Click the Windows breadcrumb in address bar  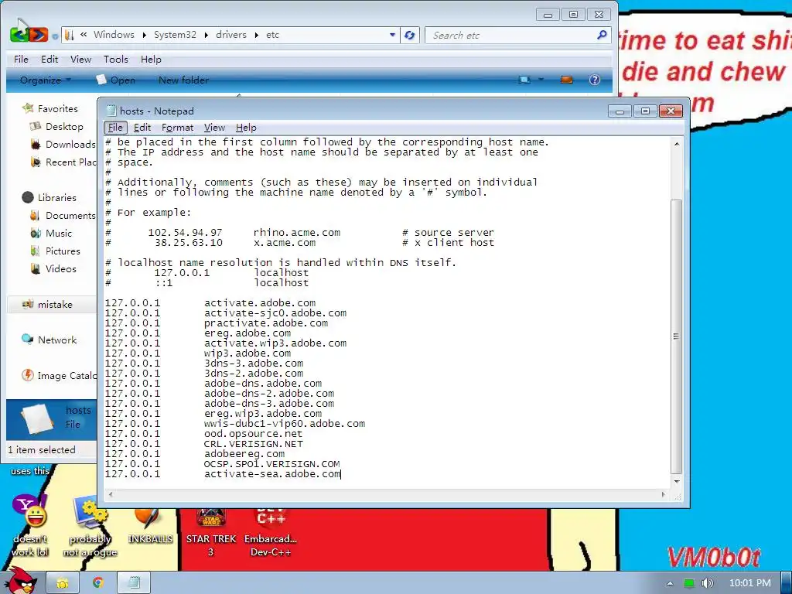click(x=114, y=35)
